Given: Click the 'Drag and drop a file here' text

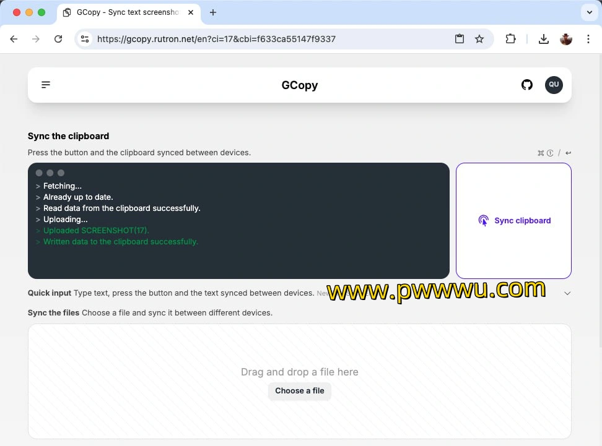Looking at the screenshot, I should [300, 372].
